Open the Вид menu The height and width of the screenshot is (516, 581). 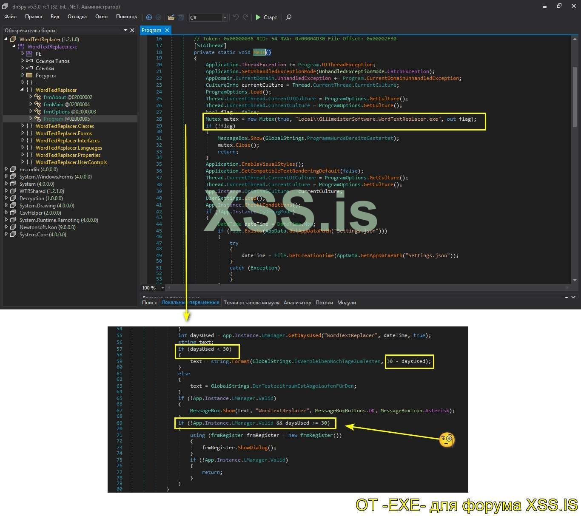(x=55, y=17)
